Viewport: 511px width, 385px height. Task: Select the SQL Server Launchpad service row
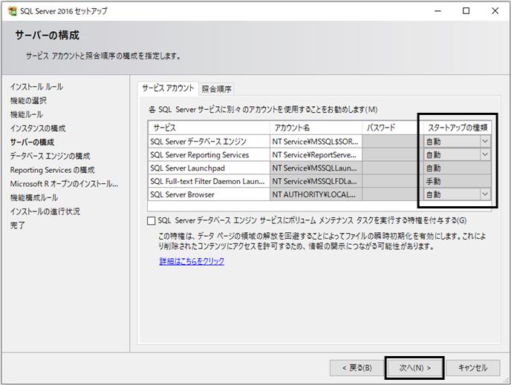pos(319,168)
